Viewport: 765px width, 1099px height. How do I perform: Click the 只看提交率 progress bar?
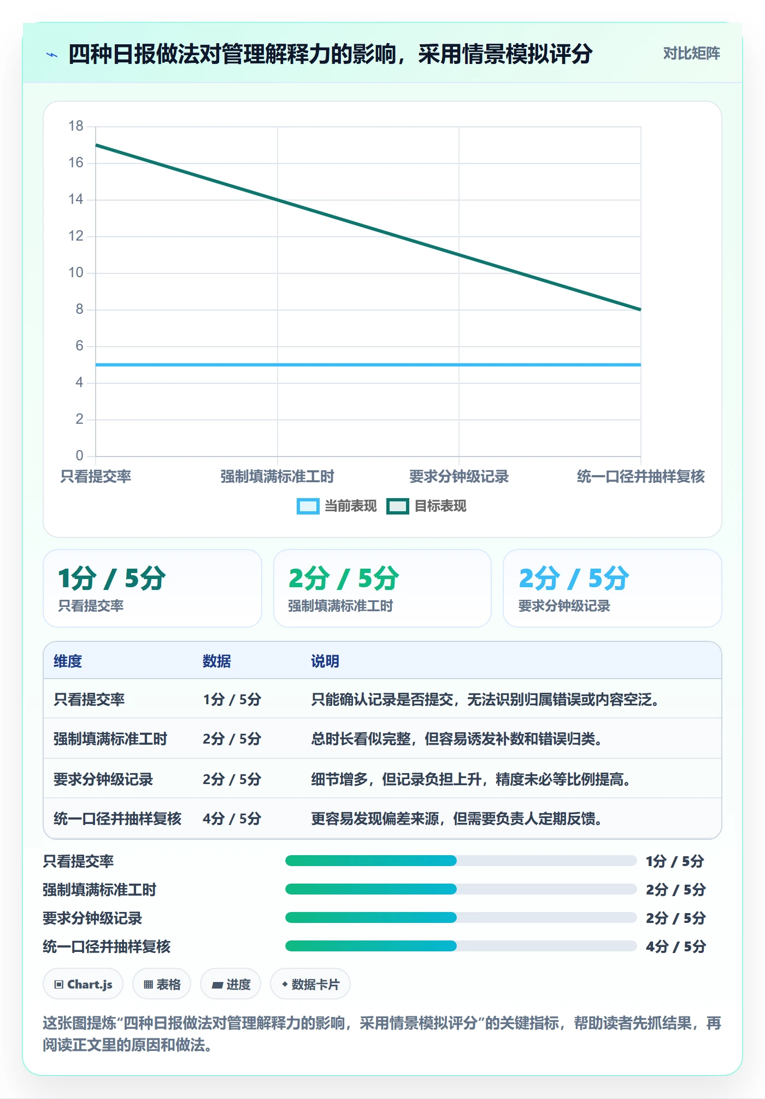pos(461,861)
